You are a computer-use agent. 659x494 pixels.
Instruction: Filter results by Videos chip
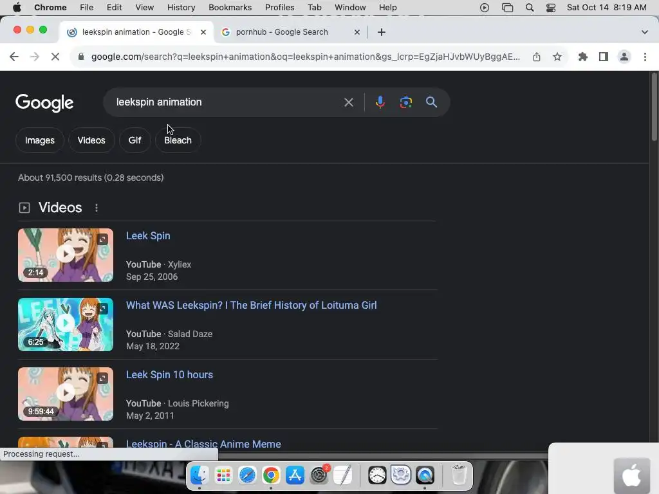tap(91, 140)
